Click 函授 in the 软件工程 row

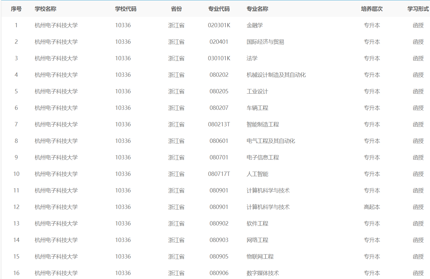[418, 224]
